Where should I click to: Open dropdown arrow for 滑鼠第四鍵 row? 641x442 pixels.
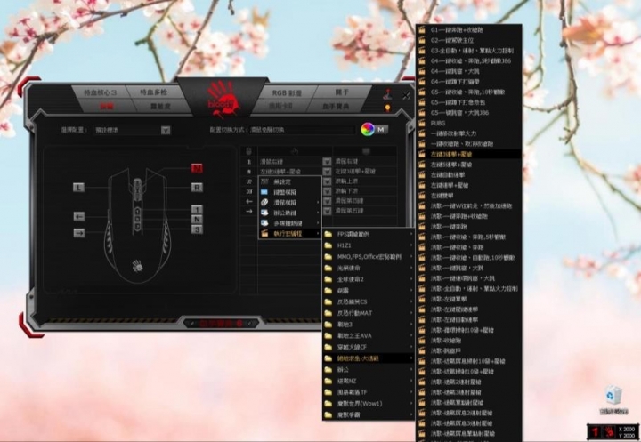point(327,201)
